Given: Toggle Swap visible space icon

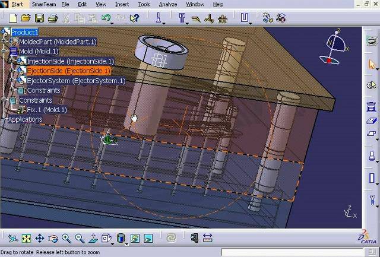Looking at the screenshot, I should 148,239.
